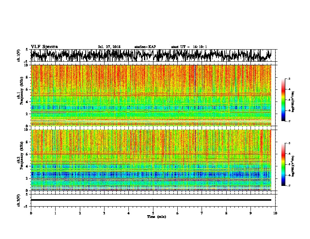
Task: Click inside the ch.1 frequency spectrogram
Action: click(x=151, y=95)
